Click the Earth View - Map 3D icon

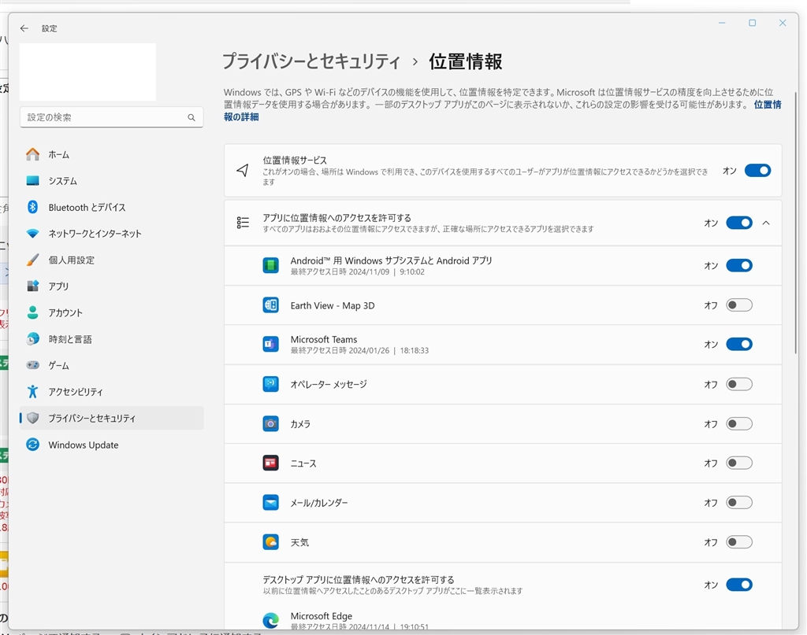271,305
